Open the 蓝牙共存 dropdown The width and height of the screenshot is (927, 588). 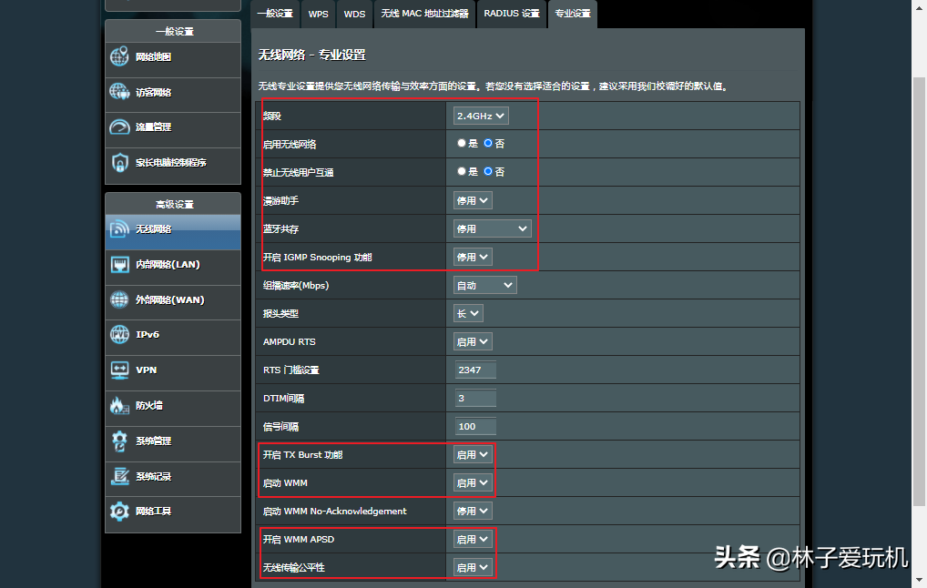tap(492, 228)
